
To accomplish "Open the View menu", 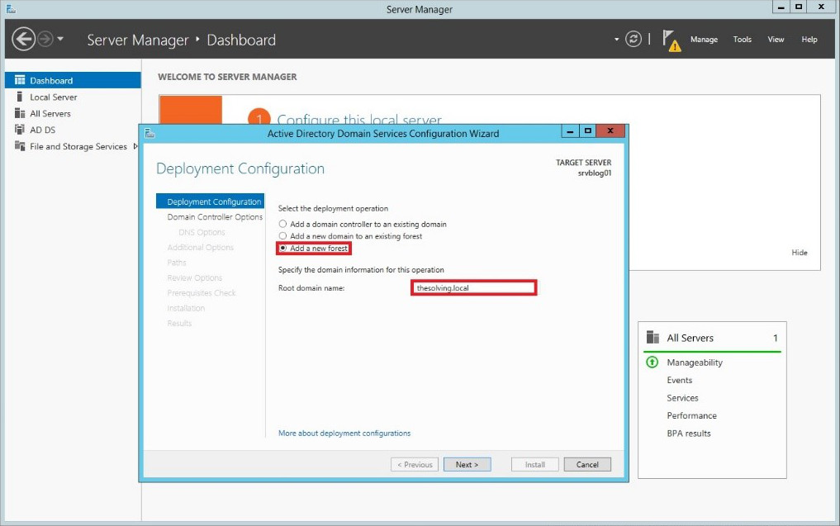I will pyautogui.click(x=776, y=39).
